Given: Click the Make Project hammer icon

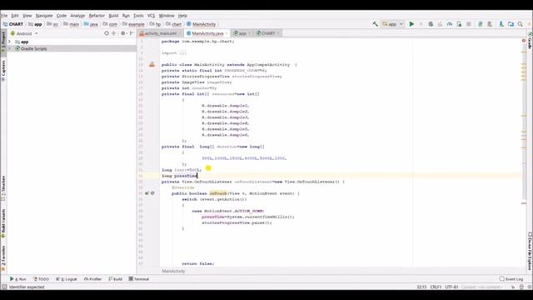Looking at the screenshot, I should (376, 24).
